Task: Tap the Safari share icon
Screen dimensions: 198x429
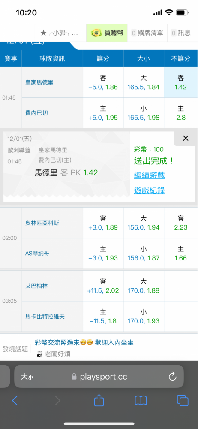Action: coord(99,400)
